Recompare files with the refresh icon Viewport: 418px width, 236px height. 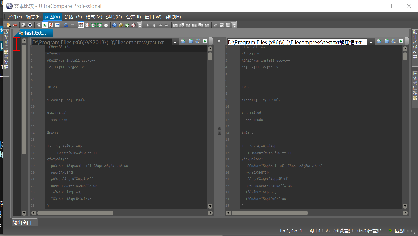pos(66,25)
